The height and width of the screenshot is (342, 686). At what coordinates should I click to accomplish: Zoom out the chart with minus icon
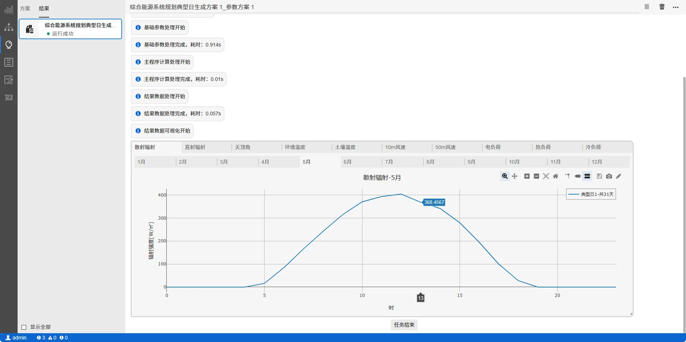[x=536, y=176]
